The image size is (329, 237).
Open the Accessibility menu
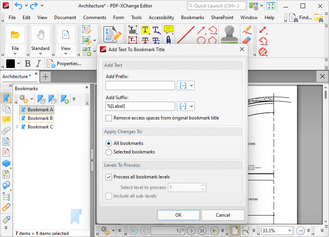point(161,18)
